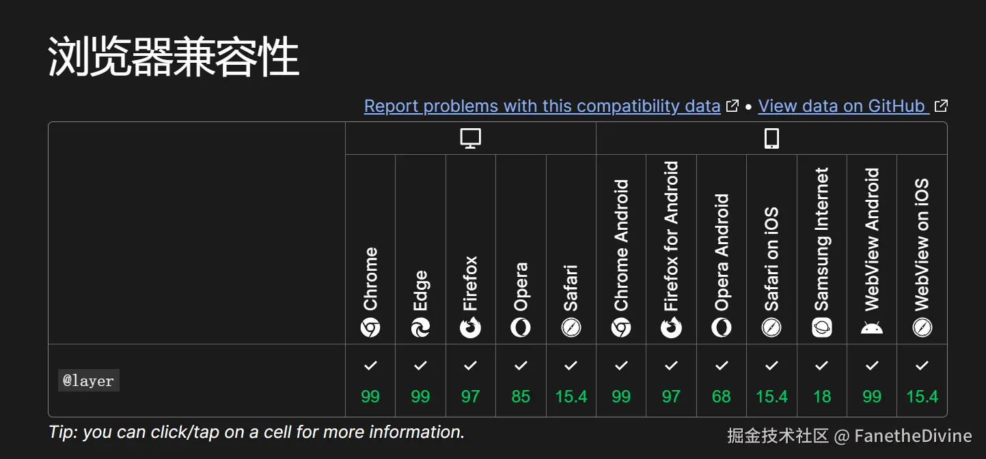Screen dimensions: 986x459
Task: Expand desktop Safari 15.4 support cell
Action: click(x=571, y=381)
